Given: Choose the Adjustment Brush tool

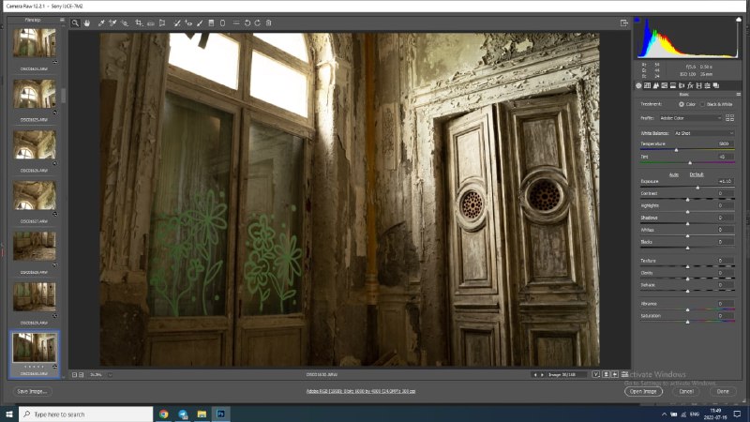Looking at the screenshot, I should [200, 23].
